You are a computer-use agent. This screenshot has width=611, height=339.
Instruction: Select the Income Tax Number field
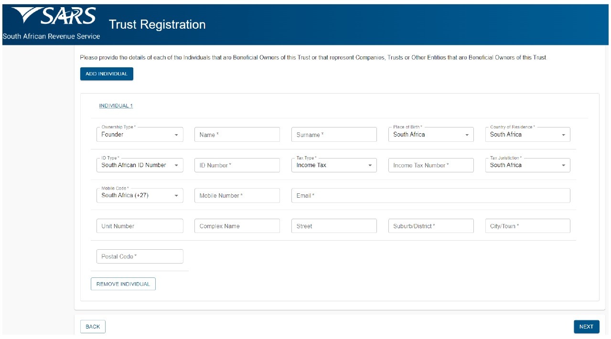click(431, 165)
